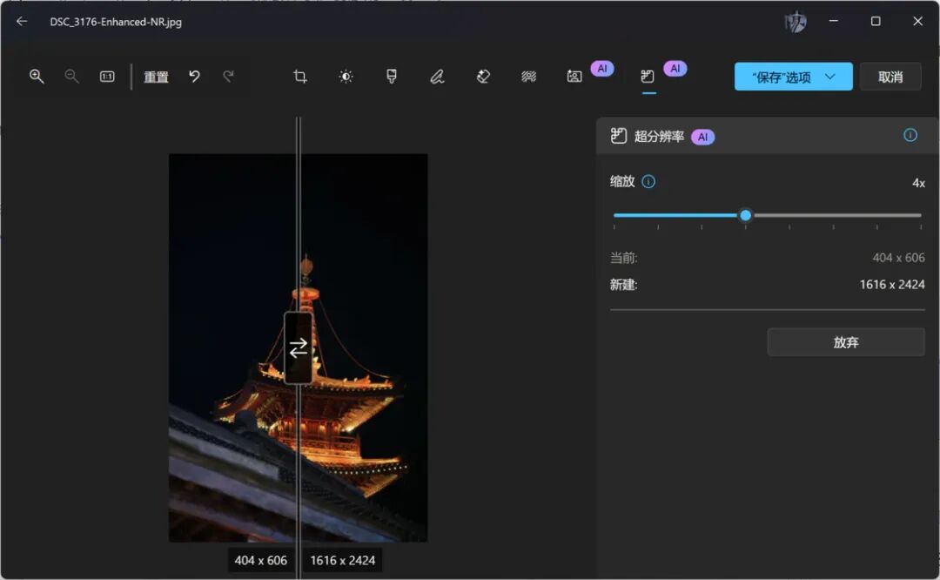The width and height of the screenshot is (940, 580).
Task: Undo the last edit
Action: tap(194, 76)
